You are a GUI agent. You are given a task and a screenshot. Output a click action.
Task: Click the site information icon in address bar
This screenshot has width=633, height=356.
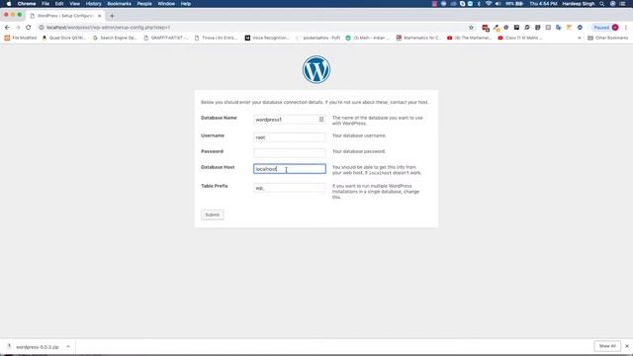tap(42, 28)
